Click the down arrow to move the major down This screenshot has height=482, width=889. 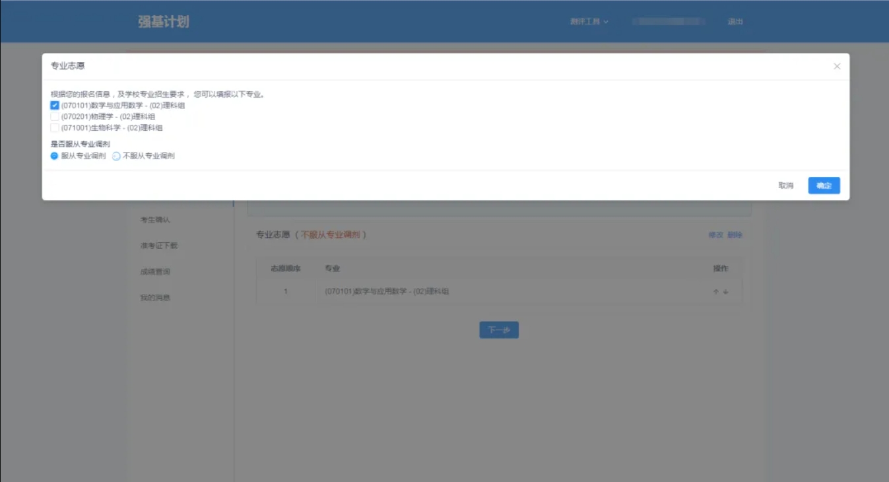click(726, 292)
